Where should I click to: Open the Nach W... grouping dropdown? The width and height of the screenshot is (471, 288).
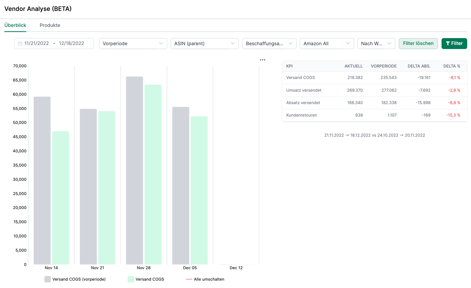[376, 43]
